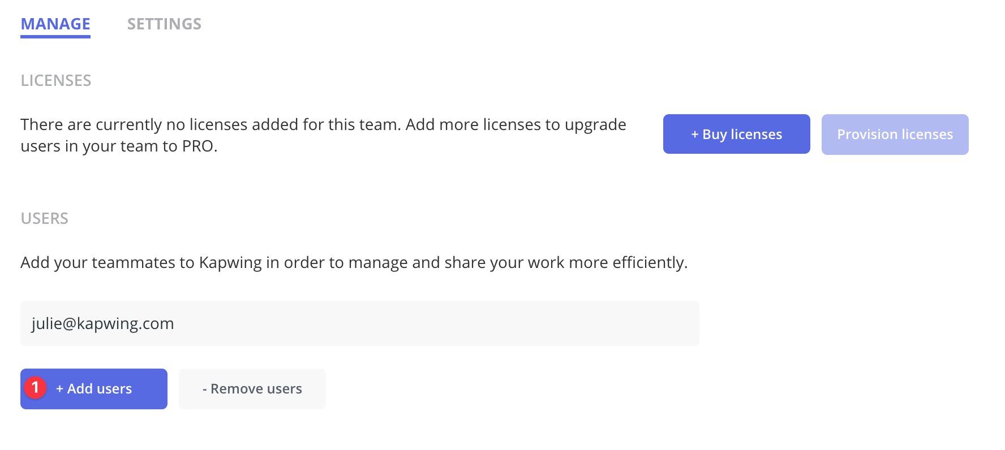The width and height of the screenshot is (1005, 450).
Task: Click the minus sign on Remove users
Action: tap(204, 389)
